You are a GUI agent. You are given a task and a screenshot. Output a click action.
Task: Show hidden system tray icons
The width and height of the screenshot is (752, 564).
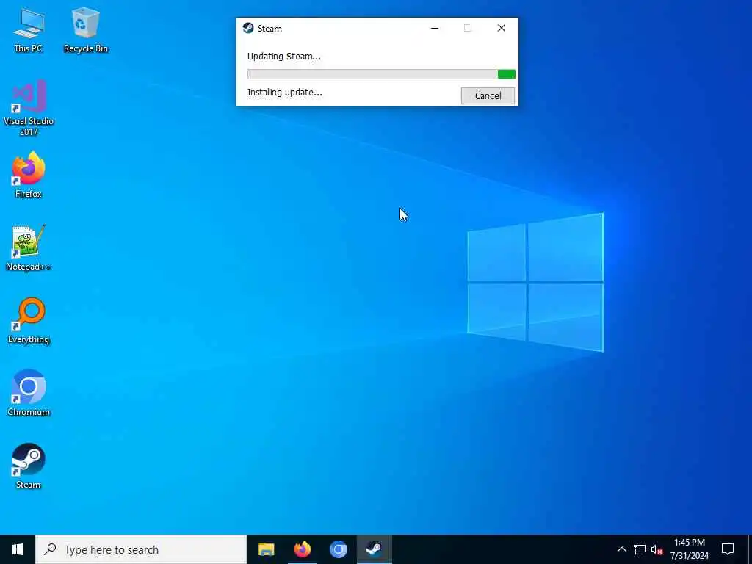click(621, 549)
